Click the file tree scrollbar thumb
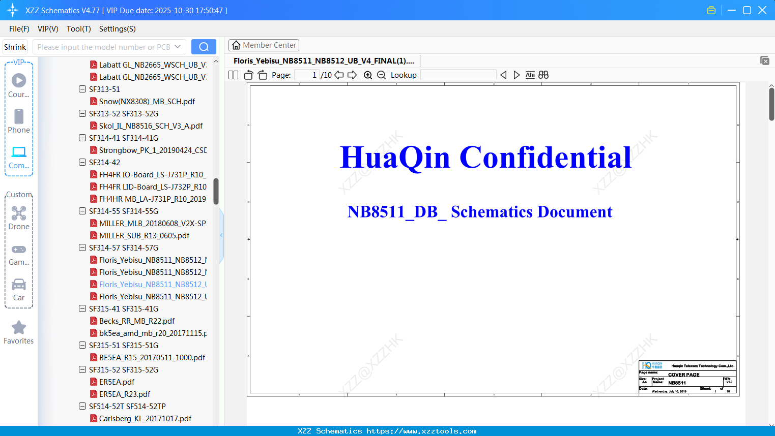 (x=216, y=191)
